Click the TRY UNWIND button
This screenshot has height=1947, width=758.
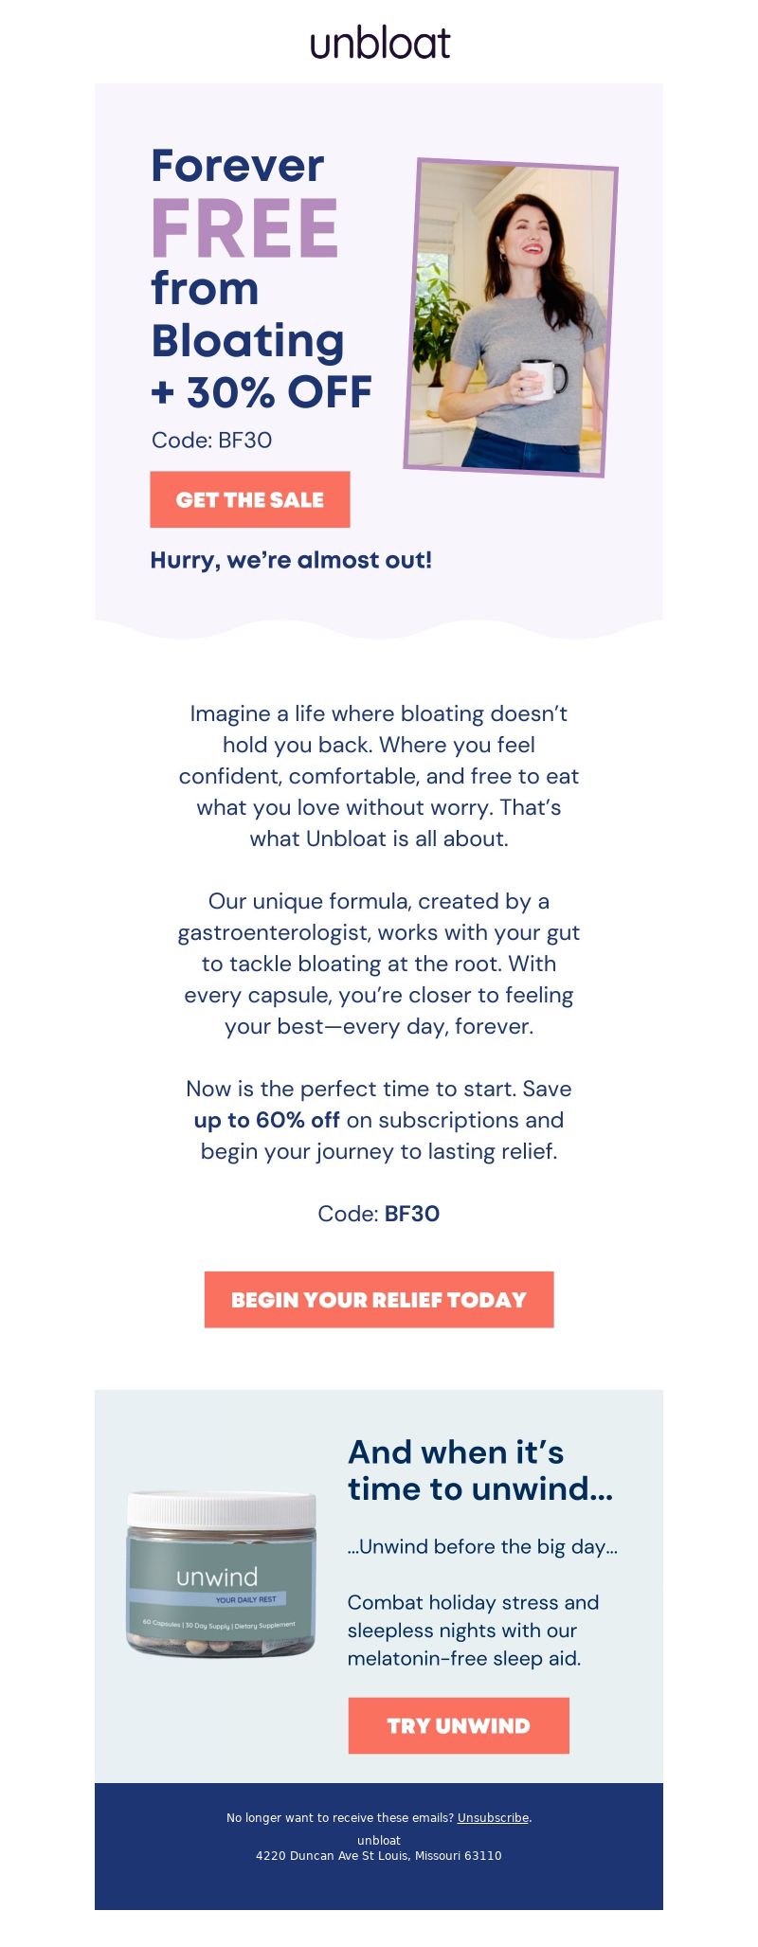(459, 1725)
